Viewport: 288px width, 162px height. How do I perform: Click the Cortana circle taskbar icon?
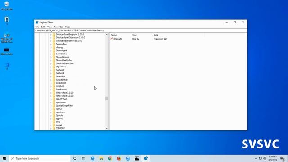[75, 158]
